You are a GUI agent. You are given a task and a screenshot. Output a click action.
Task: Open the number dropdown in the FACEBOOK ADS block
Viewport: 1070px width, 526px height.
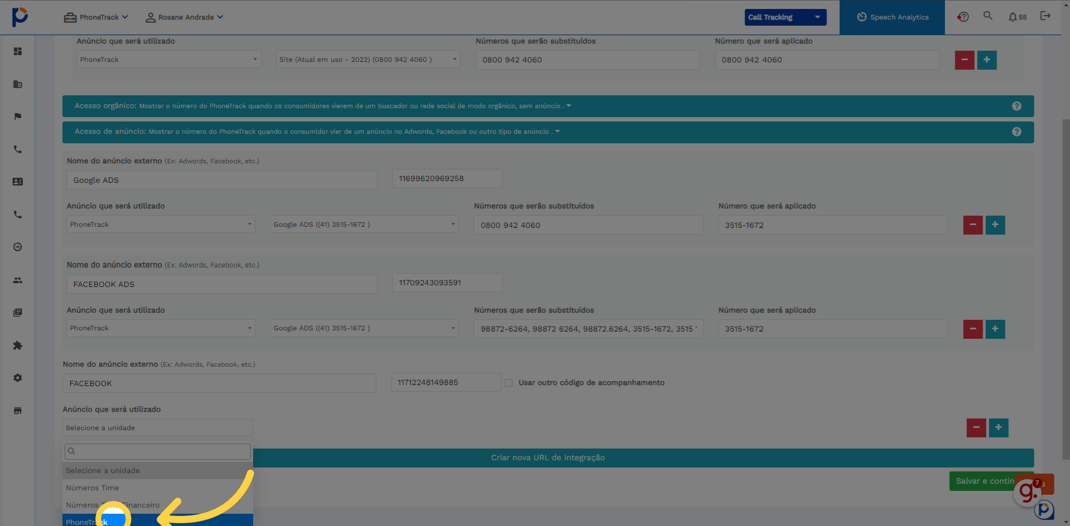[365, 328]
